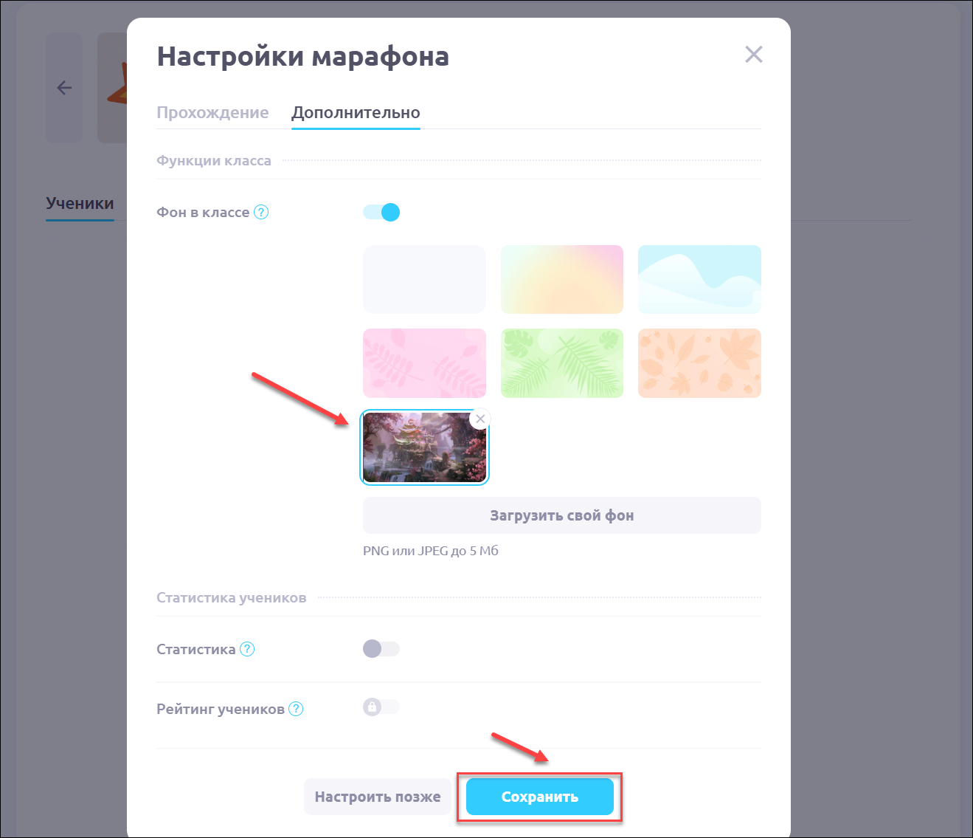Close the marathon settings dialog
Viewport: 973px width, 838px height.
(x=753, y=55)
